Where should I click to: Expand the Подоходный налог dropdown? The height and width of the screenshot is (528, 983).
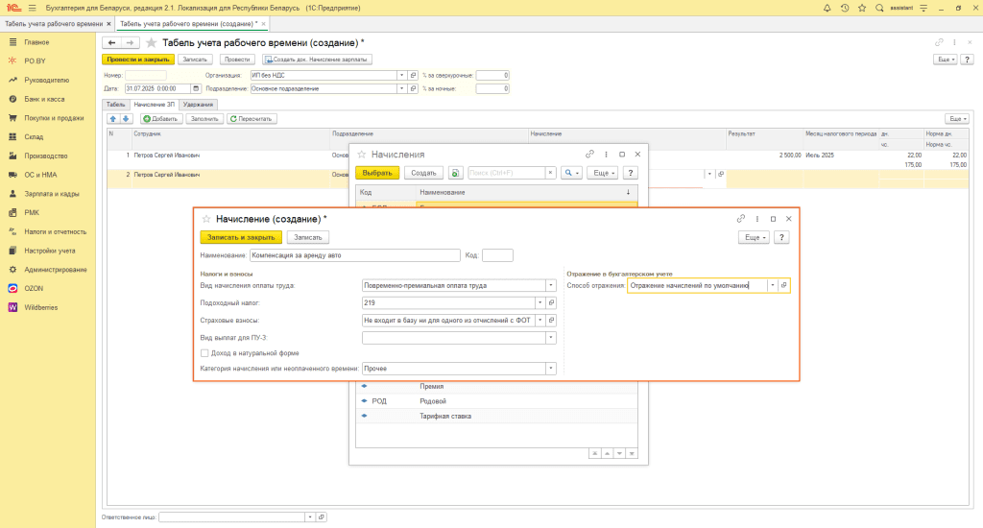[539, 302]
